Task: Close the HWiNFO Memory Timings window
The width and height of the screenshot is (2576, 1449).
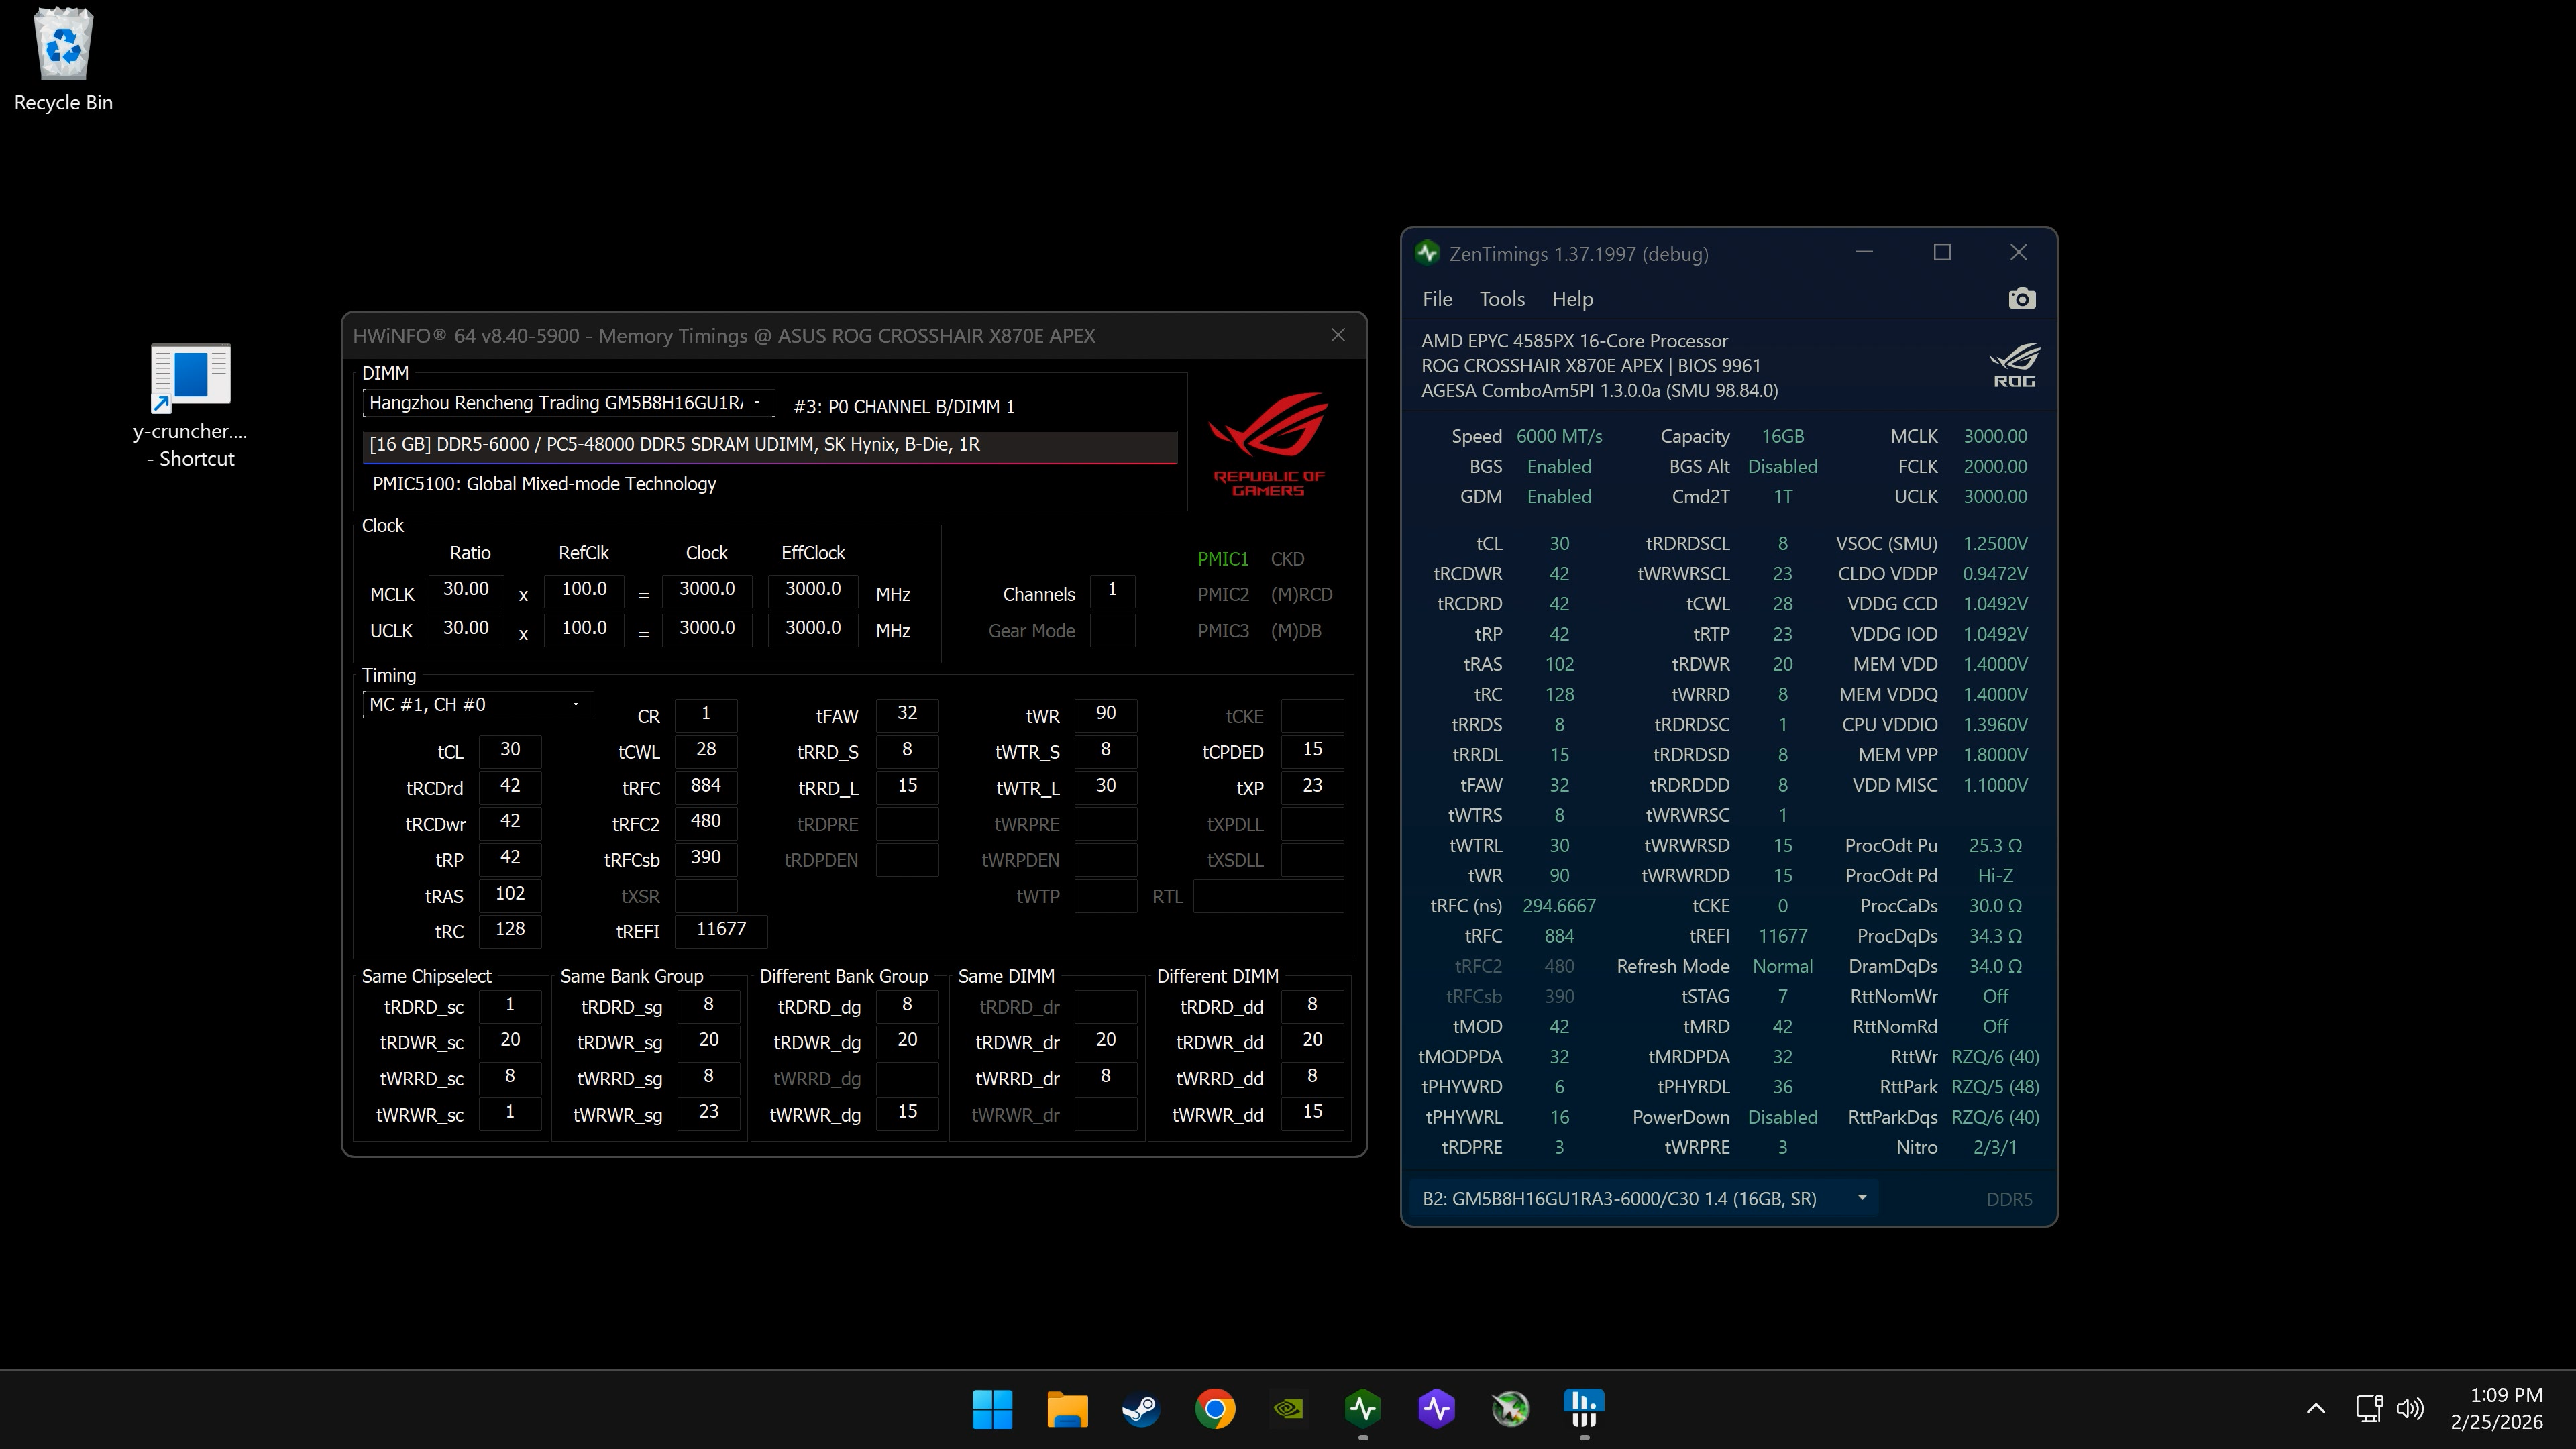Action: 1338,335
